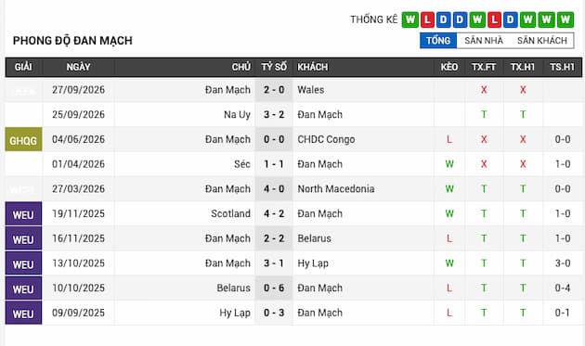Click WEU badge on 13/10/2025 row

pyautogui.click(x=23, y=263)
